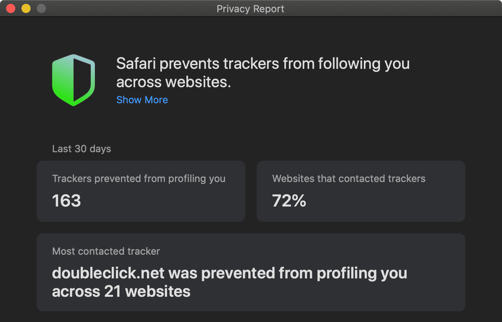Click "Trackers prevented from profiling you" label
502x322 pixels.
pos(139,179)
